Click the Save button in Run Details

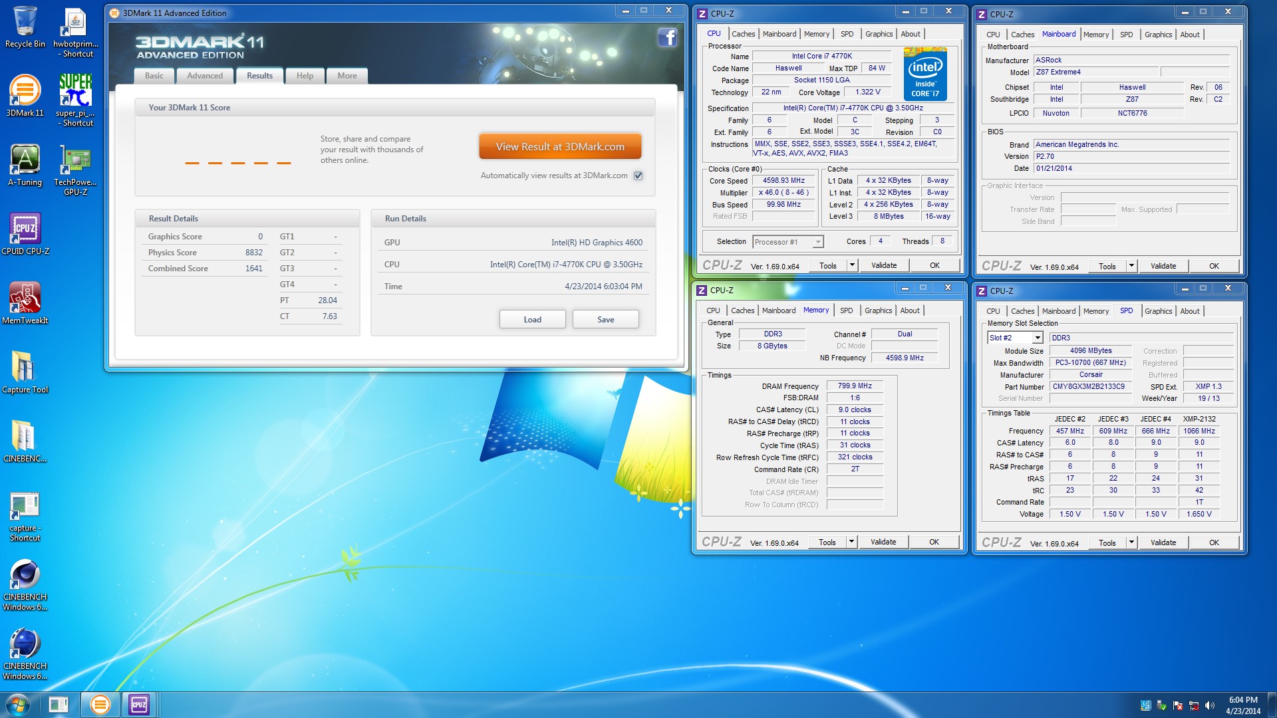point(606,320)
